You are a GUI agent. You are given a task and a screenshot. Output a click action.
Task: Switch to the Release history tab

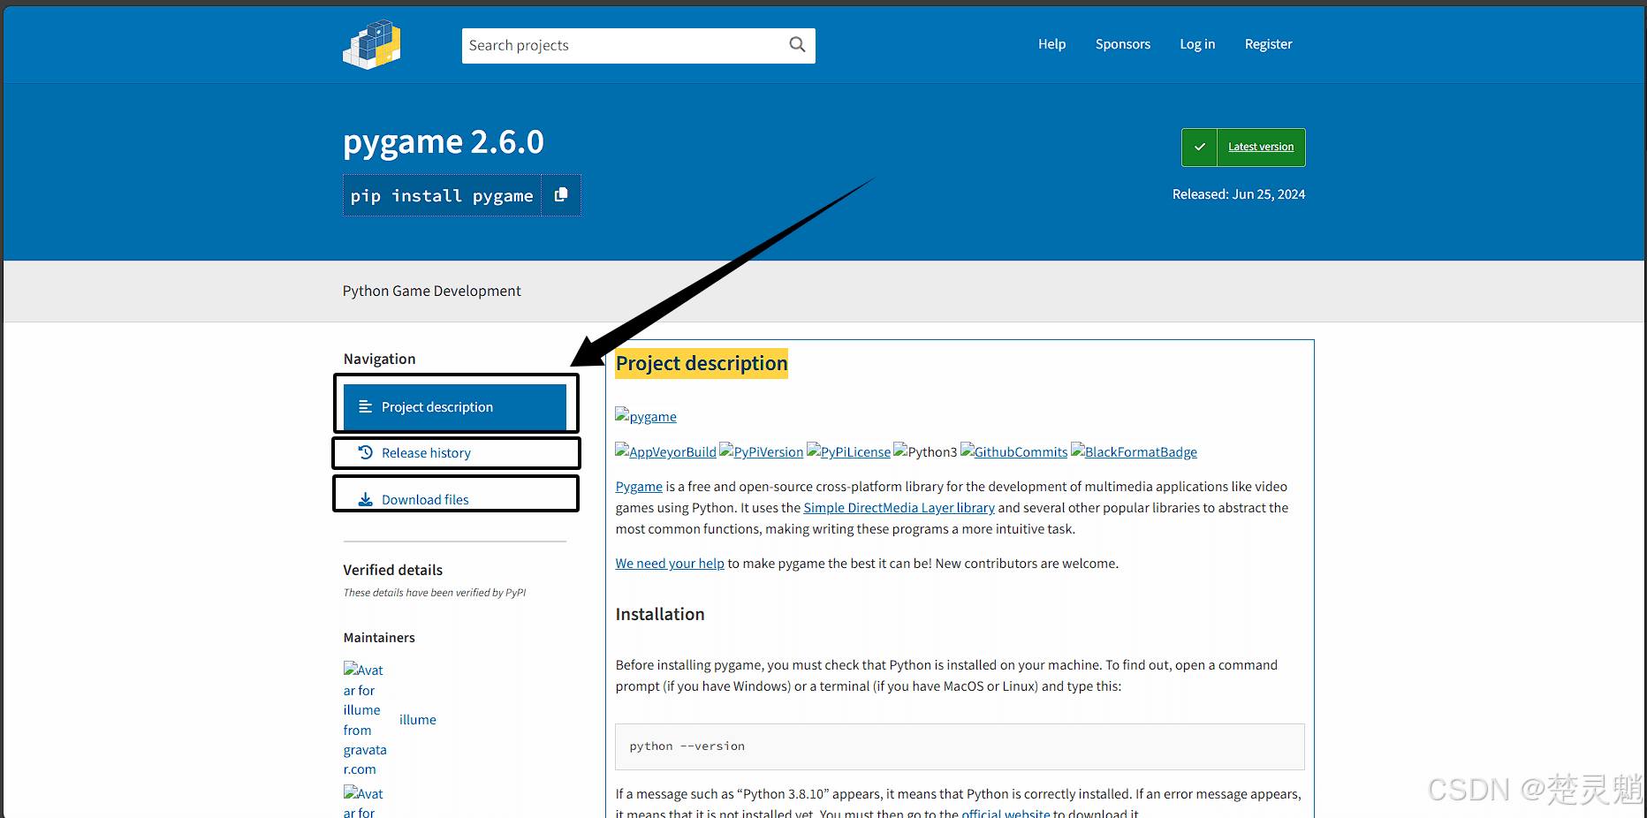pos(455,453)
